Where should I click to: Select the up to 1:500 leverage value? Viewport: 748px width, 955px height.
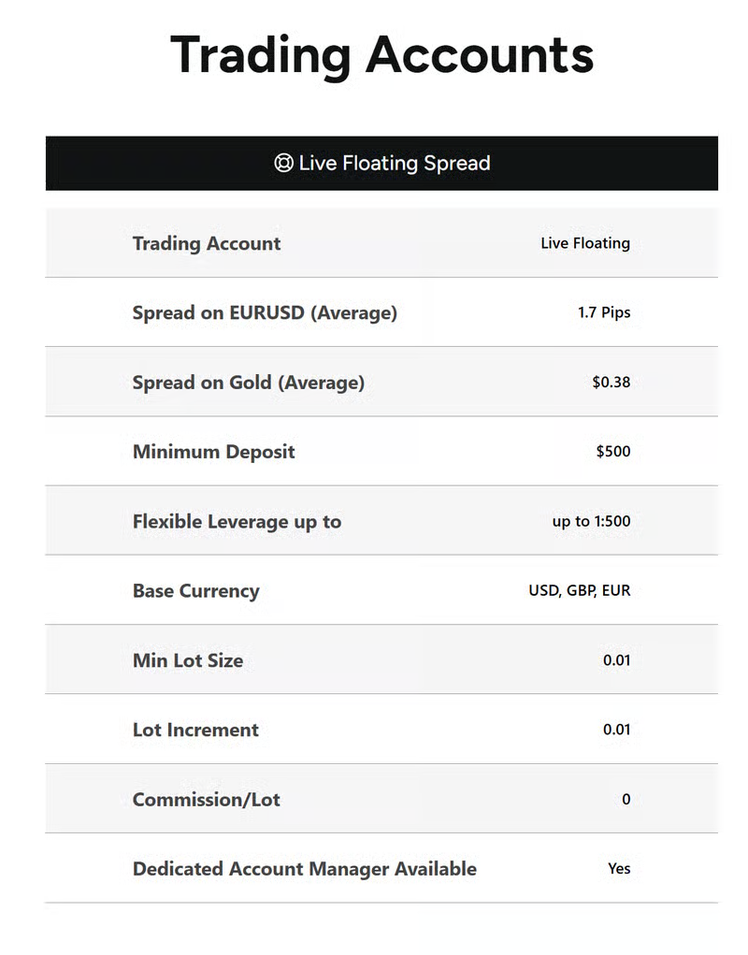click(x=591, y=521)
